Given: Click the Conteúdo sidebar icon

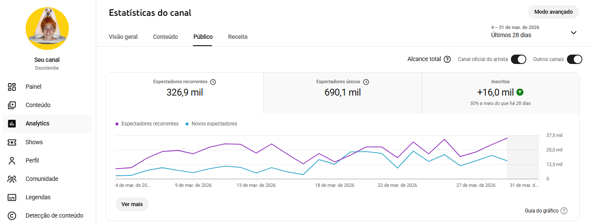Looking at the screenshot, I should pos(12,105).
